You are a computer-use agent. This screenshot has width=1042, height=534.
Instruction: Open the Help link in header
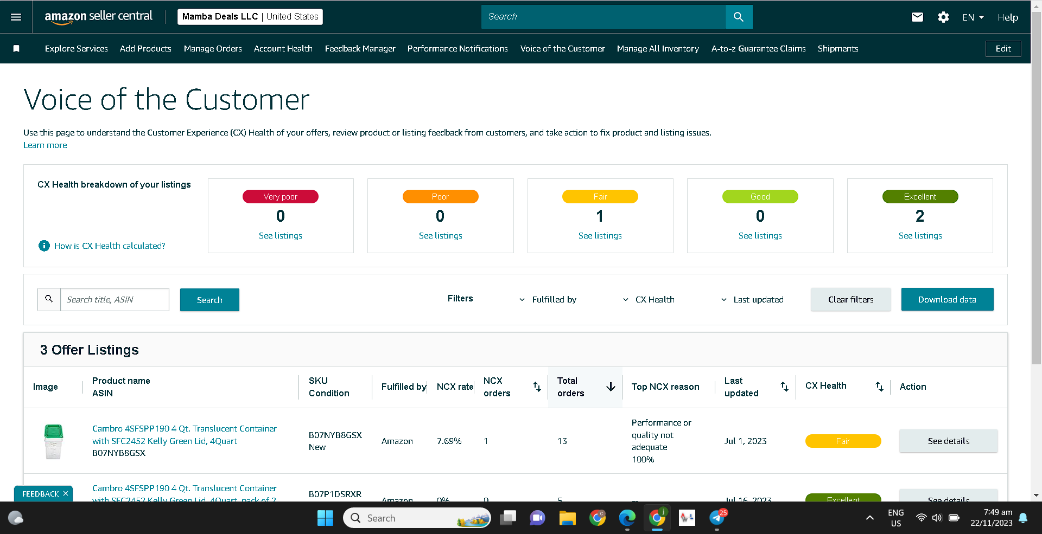1008,17
